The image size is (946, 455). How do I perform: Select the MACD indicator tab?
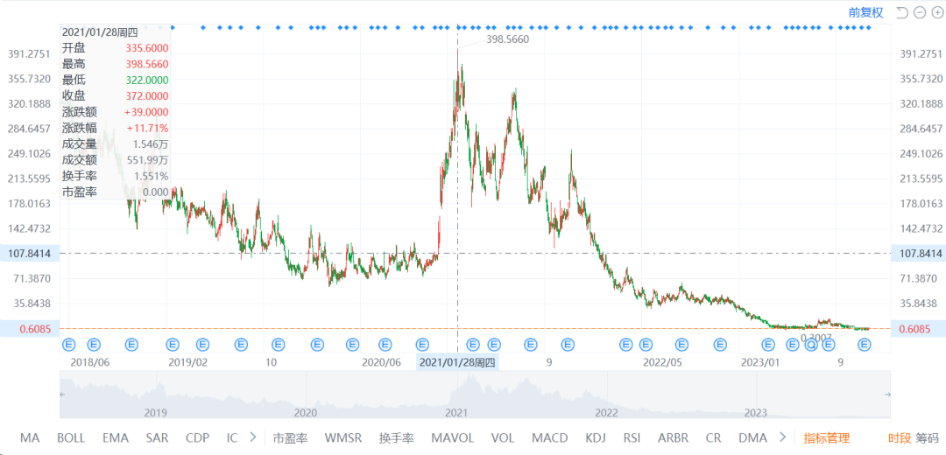point(550,437)
